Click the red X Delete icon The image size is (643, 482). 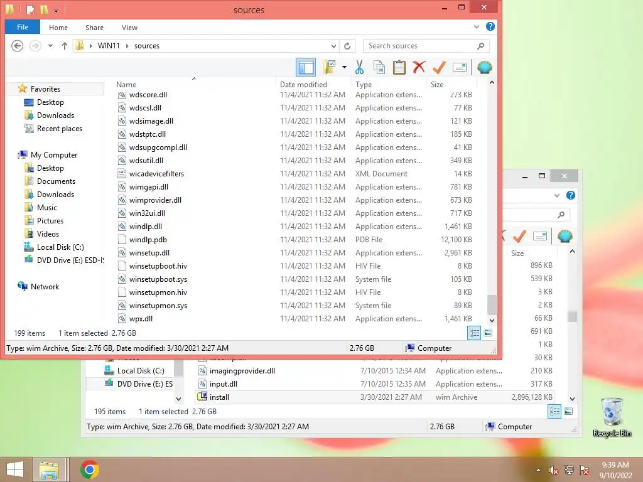pyautogui.click(x=419, y=67)
